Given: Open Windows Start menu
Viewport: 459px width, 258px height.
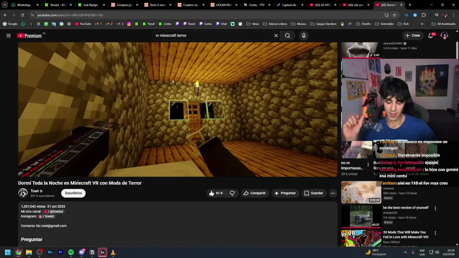Looking at the screenshot, I should (x=8, y=252).
